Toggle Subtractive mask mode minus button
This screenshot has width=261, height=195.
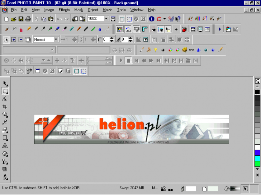[x=21, y=40]
